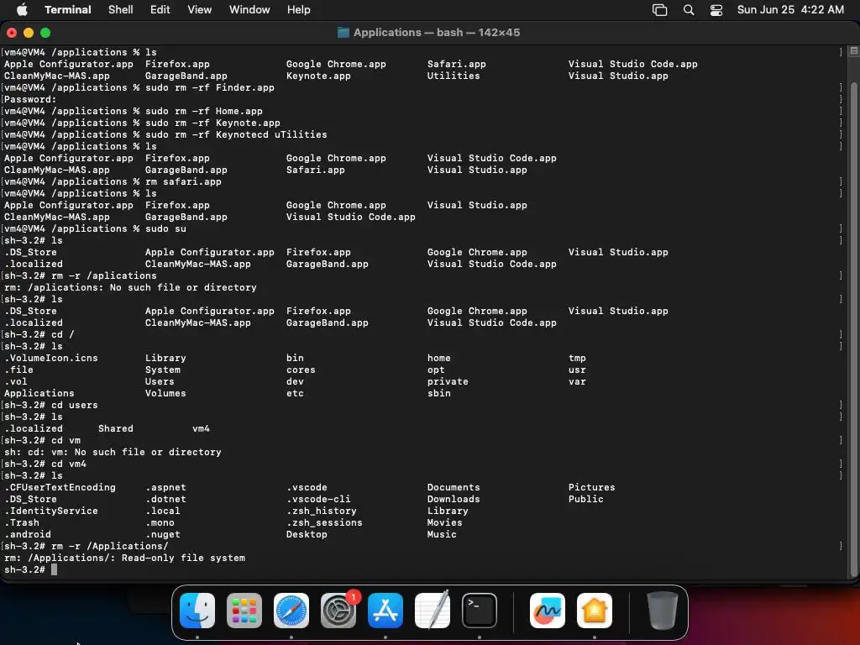
Task: Click 'rm: /Applications/: Read-only file system' message
Action: (124, 558)
